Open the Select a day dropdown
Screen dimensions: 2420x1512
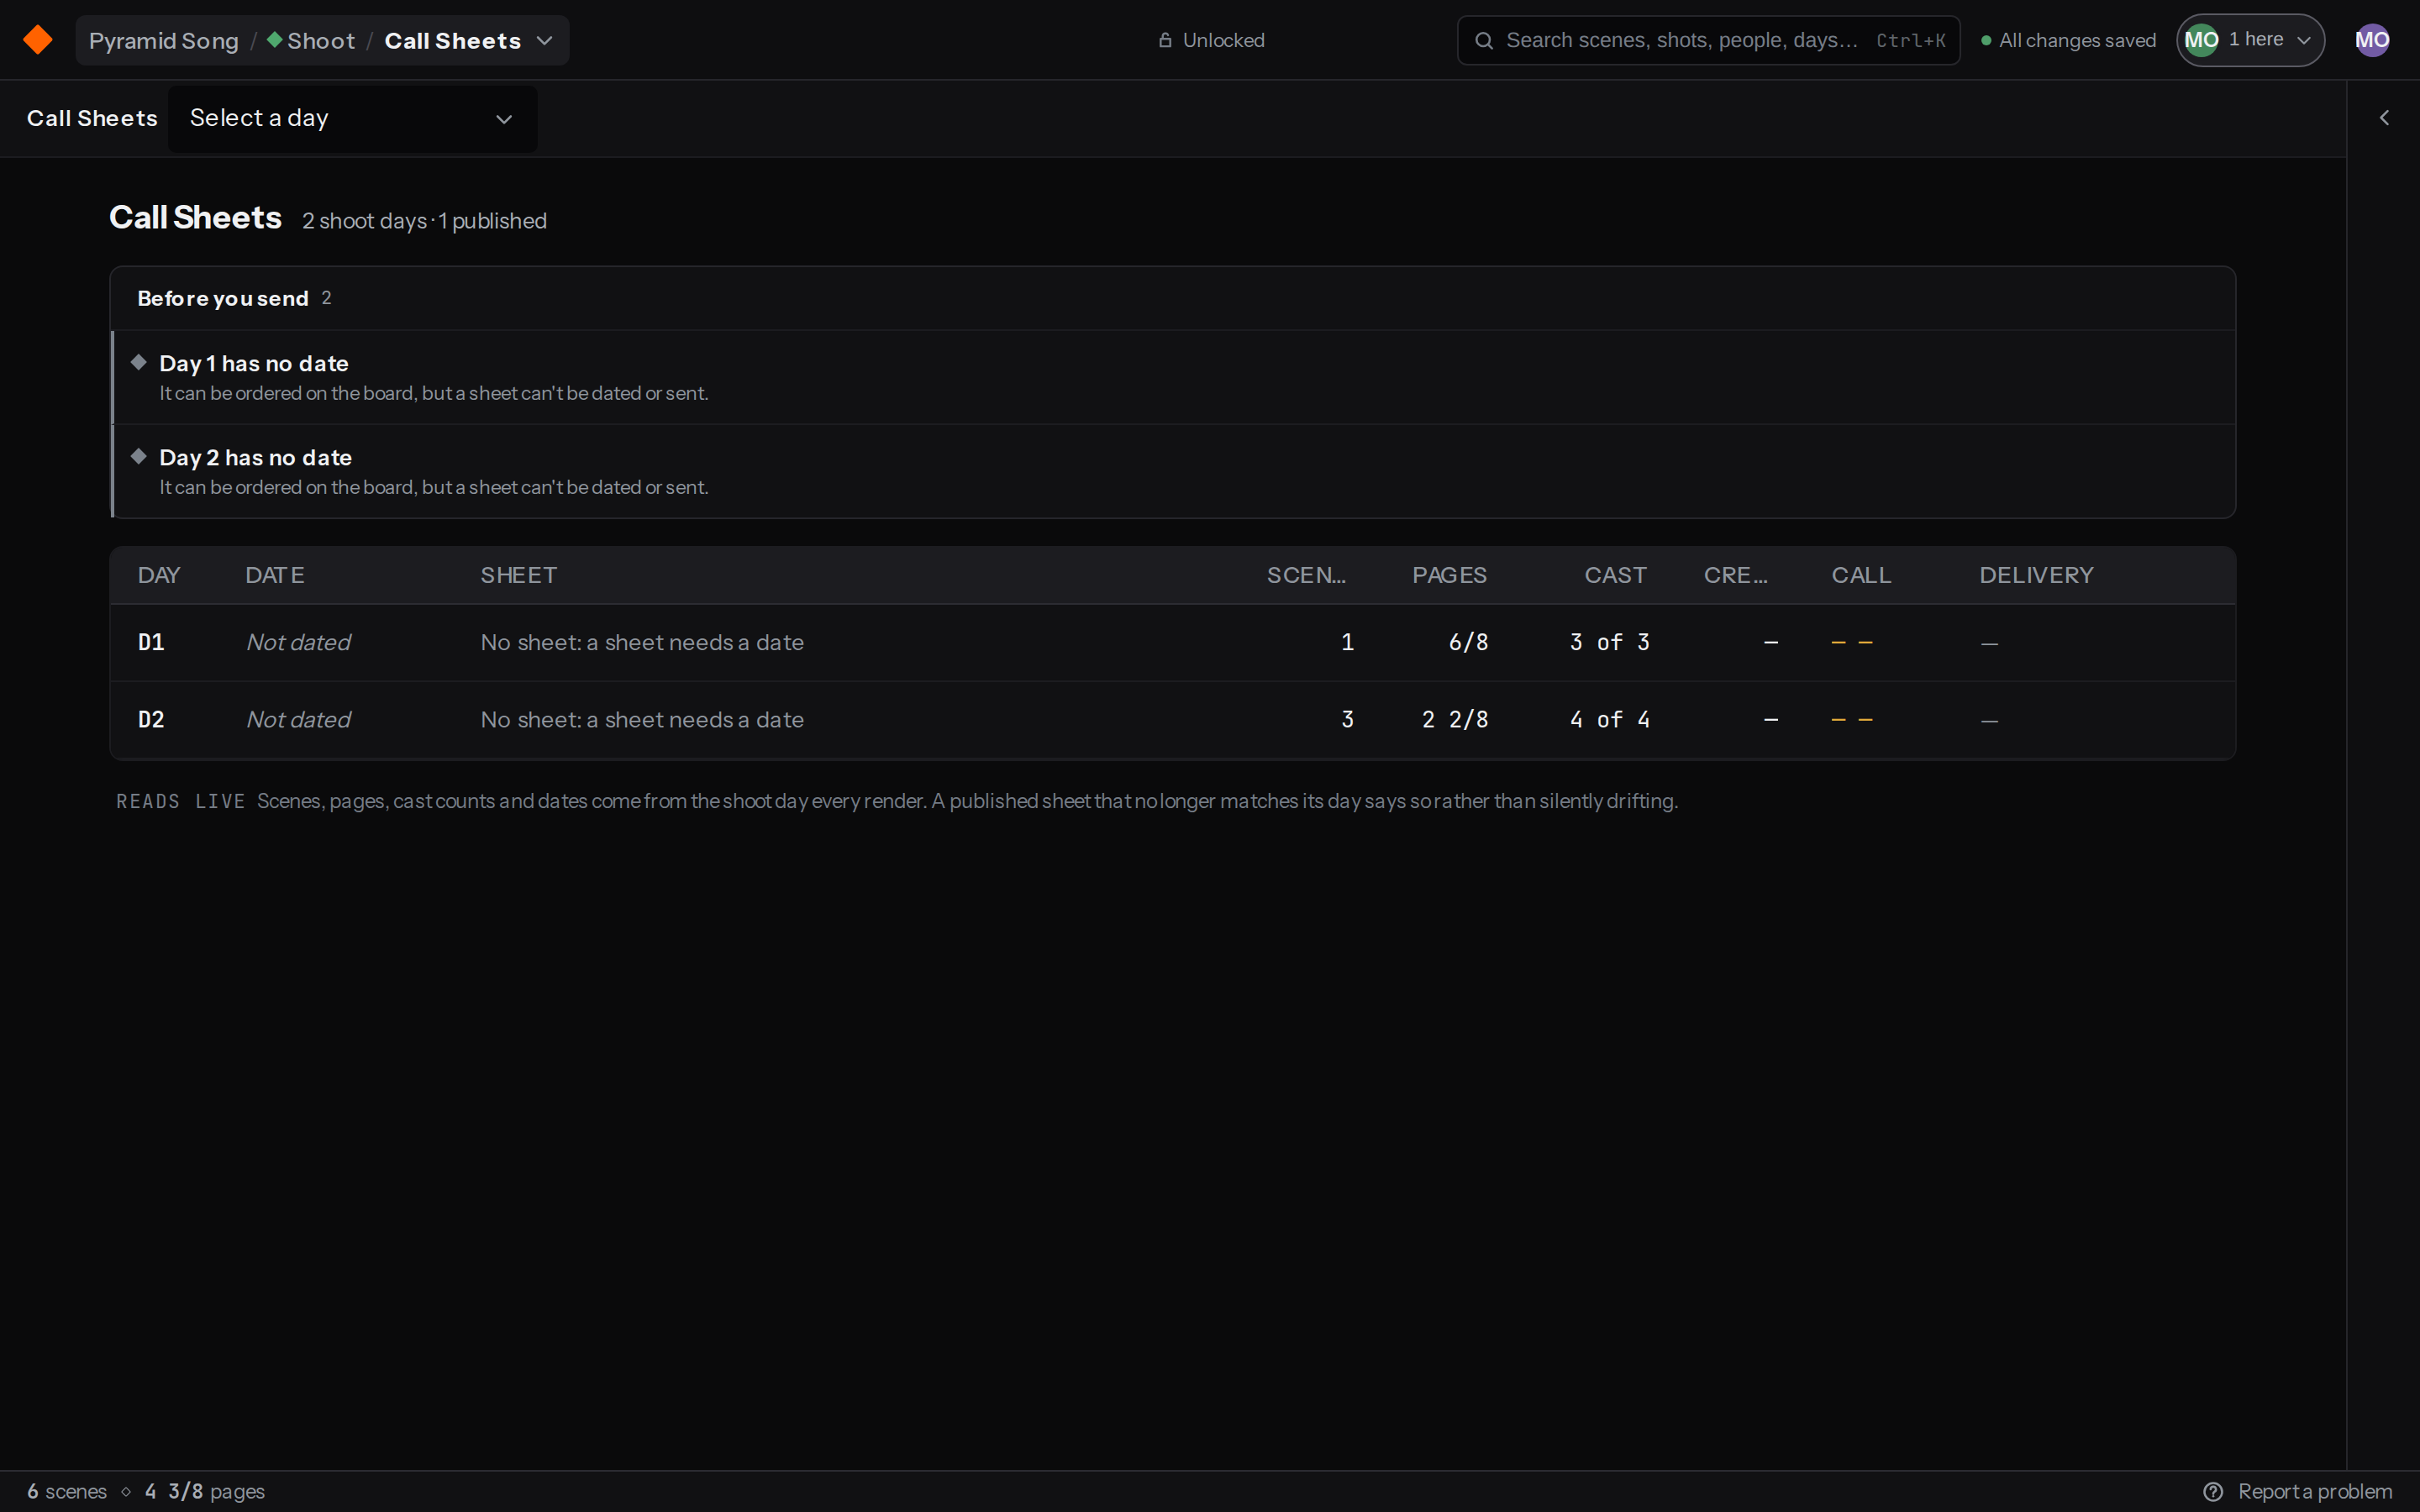(x=352, y=118)
